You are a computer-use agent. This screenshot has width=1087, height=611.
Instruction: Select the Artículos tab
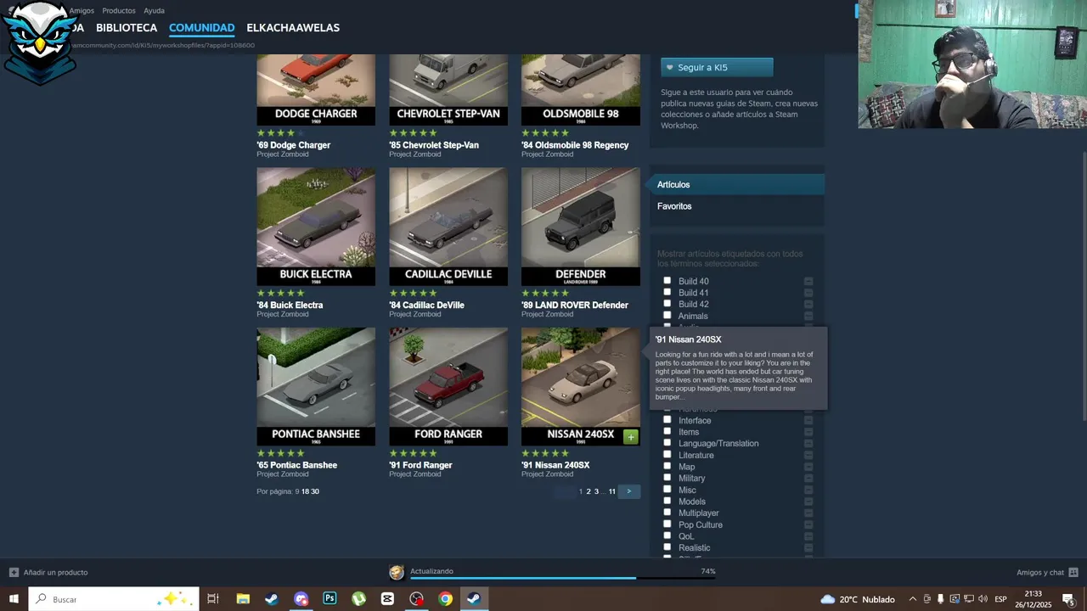tap(737, 184)
